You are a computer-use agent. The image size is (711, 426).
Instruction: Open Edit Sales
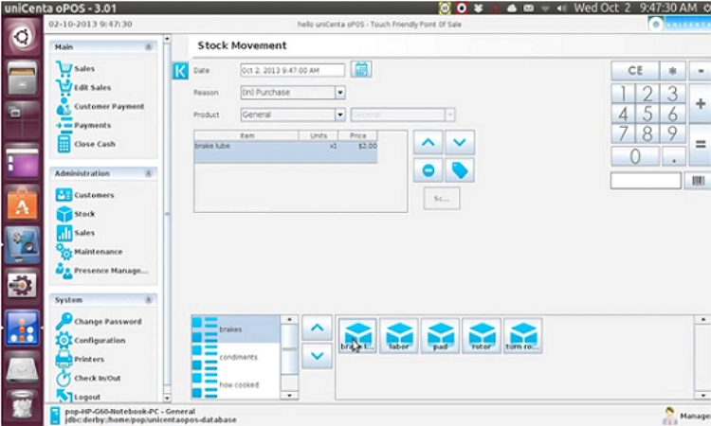[83, 87]
